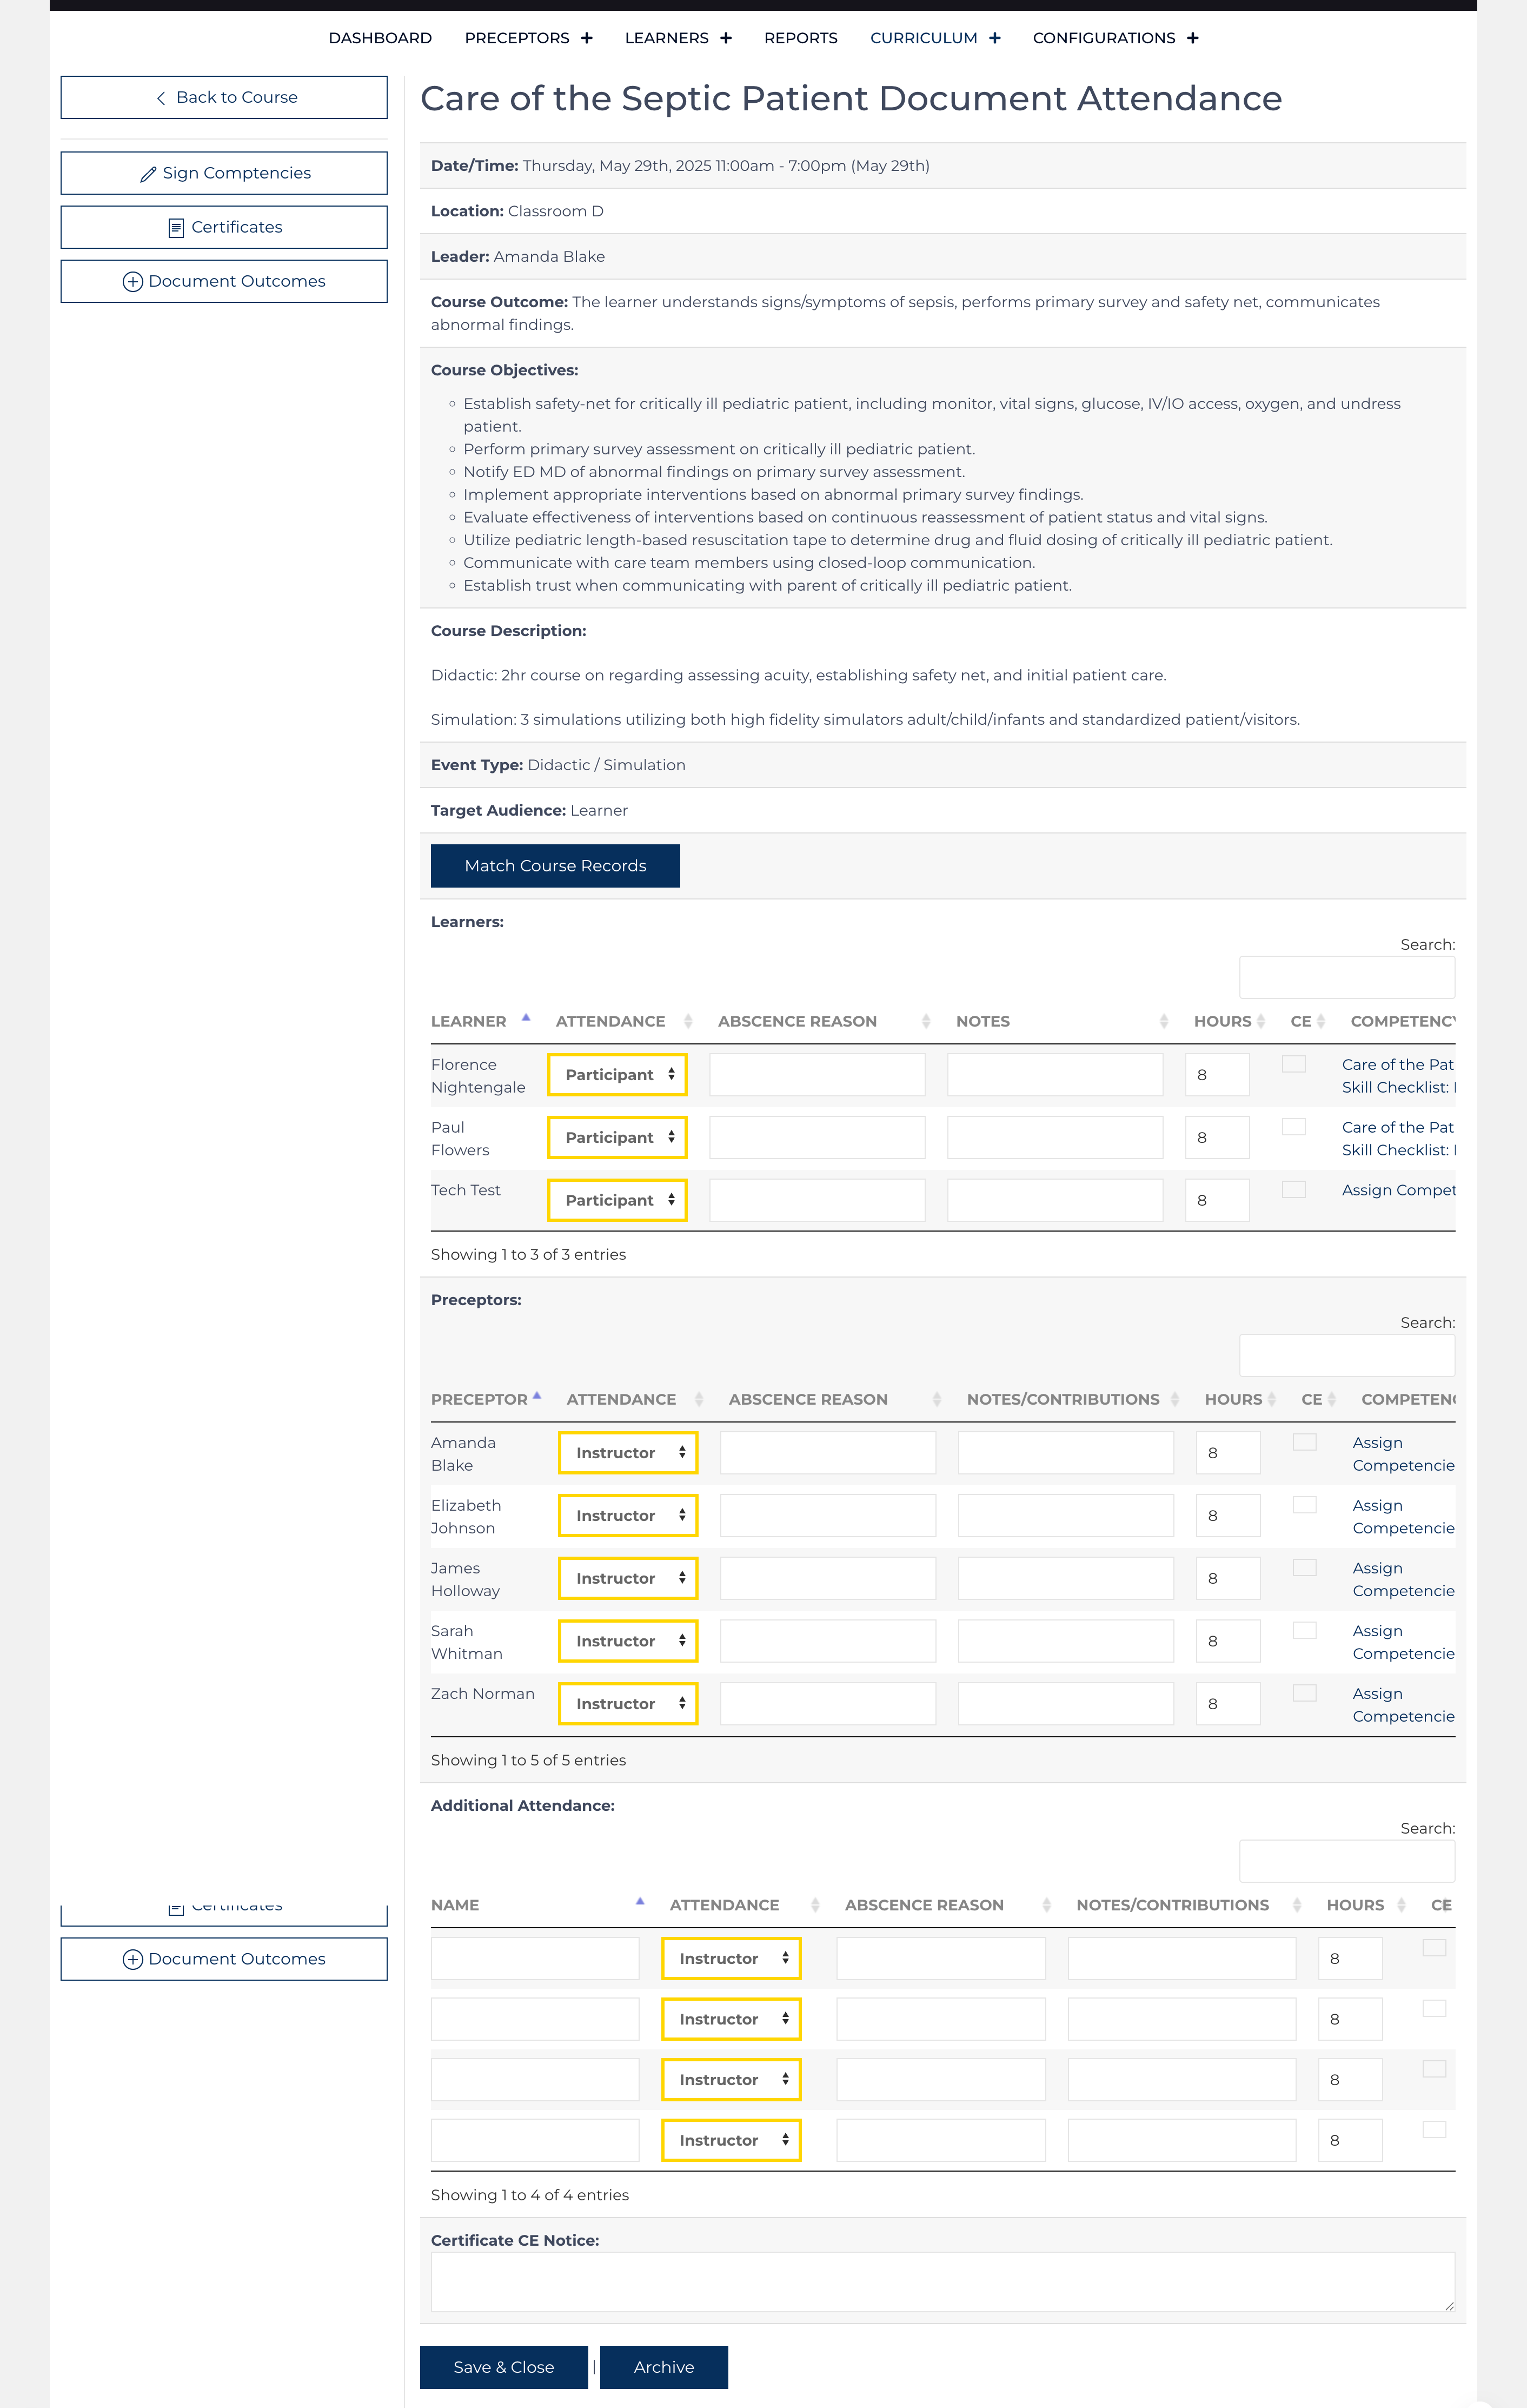Click the Match Course Records button
Viewport: 1527px width, 2408px height.
555,866
